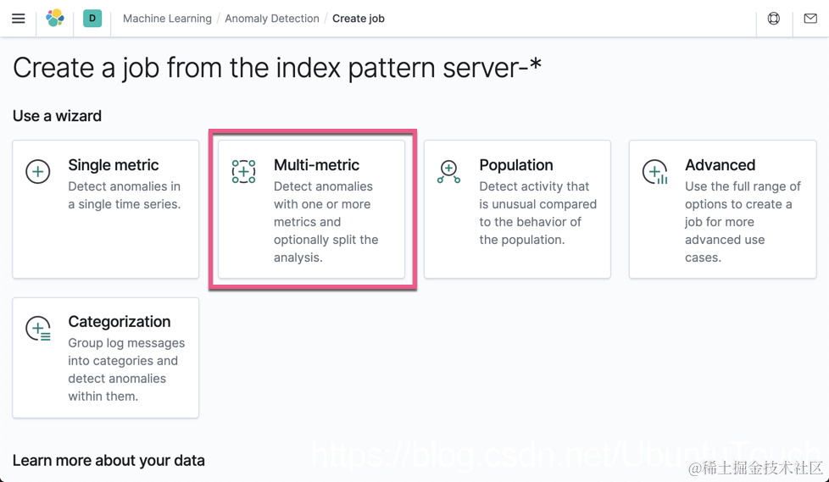Open the D space selector avatar
Screen dimensions: 829x482
pos(92,18)
